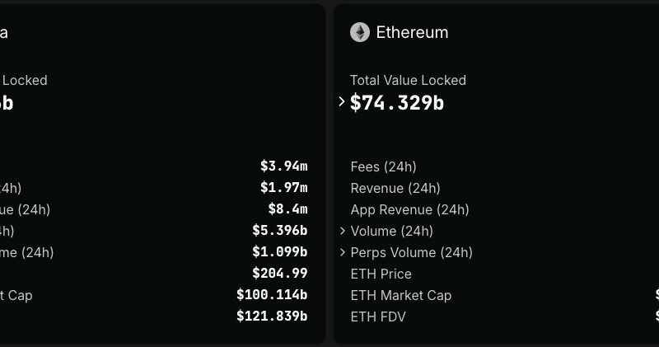
Task: Click the ETH Market Cap label
Action: point(400,296)
